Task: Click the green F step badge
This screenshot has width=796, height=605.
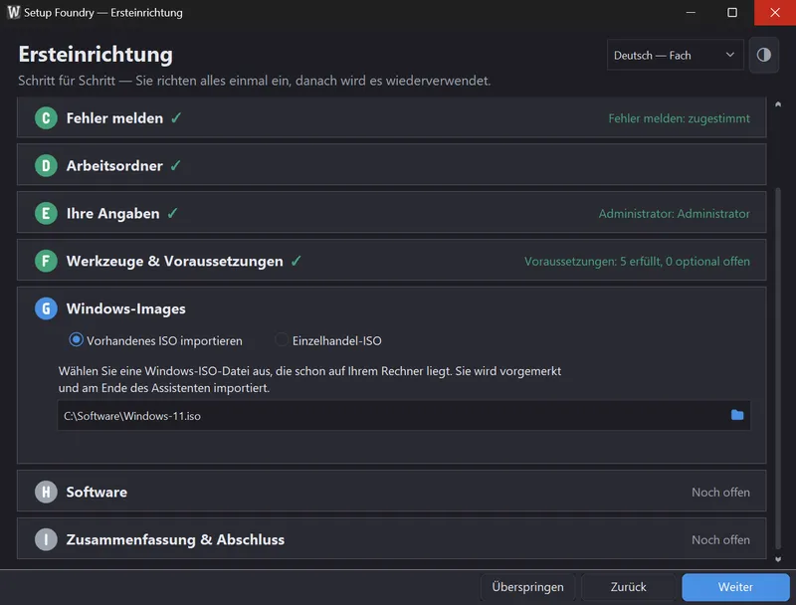Action: point(46,262)
